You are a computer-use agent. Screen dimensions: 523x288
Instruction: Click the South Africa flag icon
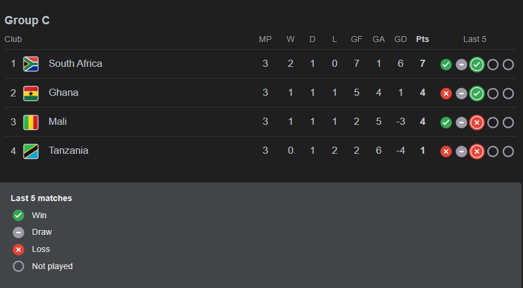[31, 64]
